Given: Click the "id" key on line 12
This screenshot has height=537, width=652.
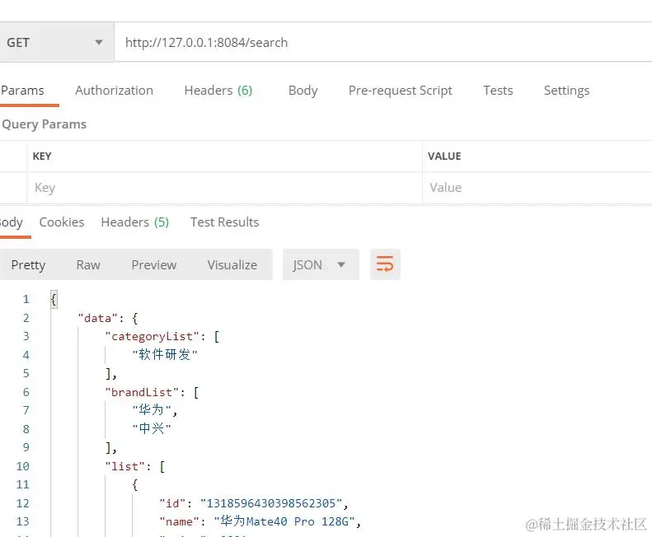Looking at the screenshot, I should tap(172, 503).
